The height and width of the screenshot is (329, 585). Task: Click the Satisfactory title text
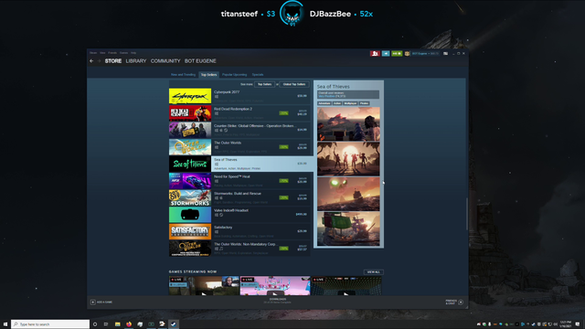click(223, 228)
